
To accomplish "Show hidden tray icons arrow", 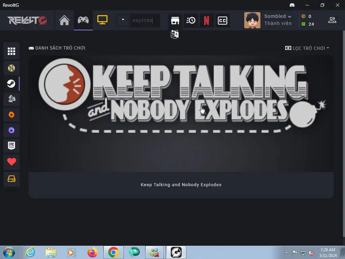I will (286, 253).
